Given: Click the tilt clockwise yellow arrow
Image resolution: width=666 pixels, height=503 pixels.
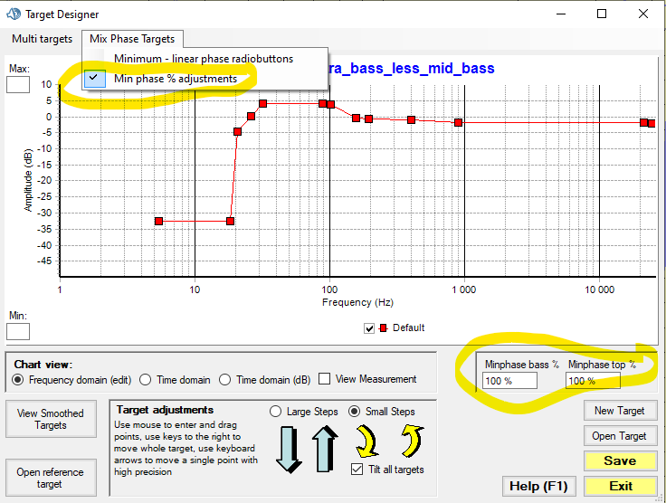Looking at the screenshot, I should (366, 441).
